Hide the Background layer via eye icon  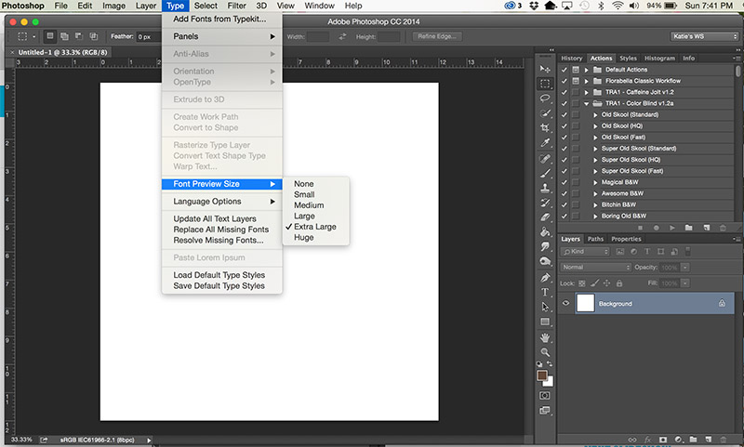[565, 303]
